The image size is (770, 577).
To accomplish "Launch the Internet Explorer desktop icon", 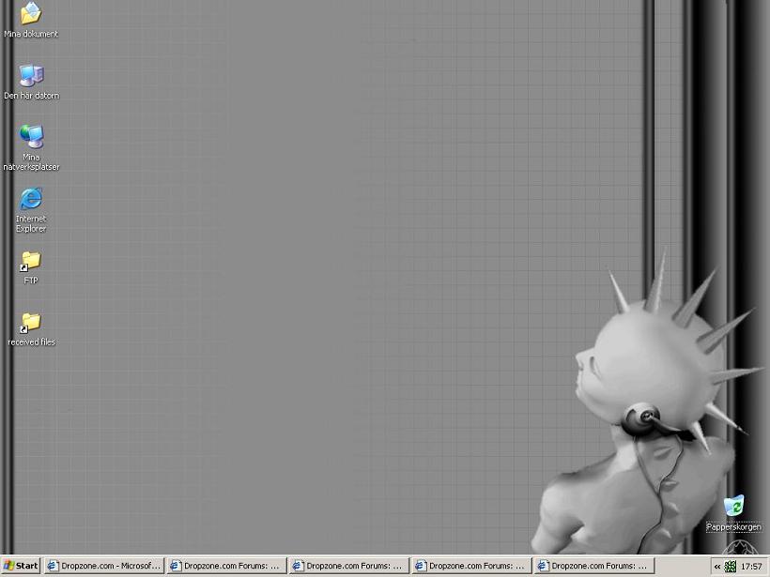I will 31,199.
